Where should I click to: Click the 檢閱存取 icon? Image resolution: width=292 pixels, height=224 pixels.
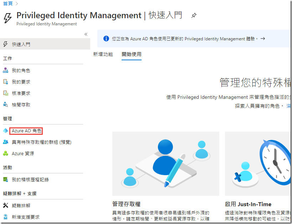(5, 105)
